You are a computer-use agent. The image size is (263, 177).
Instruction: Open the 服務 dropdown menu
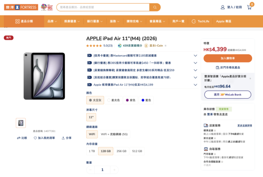tap(115, 21)
